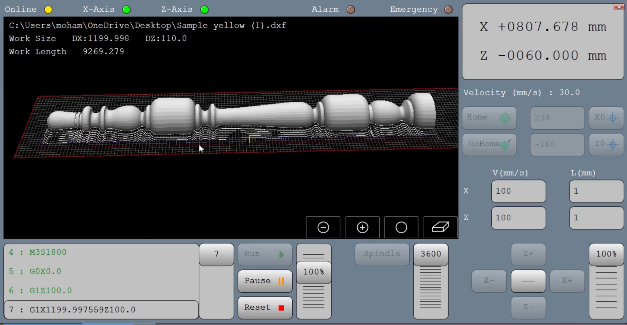Image resolution: width=627 pixels, height=325 pixels.
Task: Zoom in the 3D preview
Action: 362,227
